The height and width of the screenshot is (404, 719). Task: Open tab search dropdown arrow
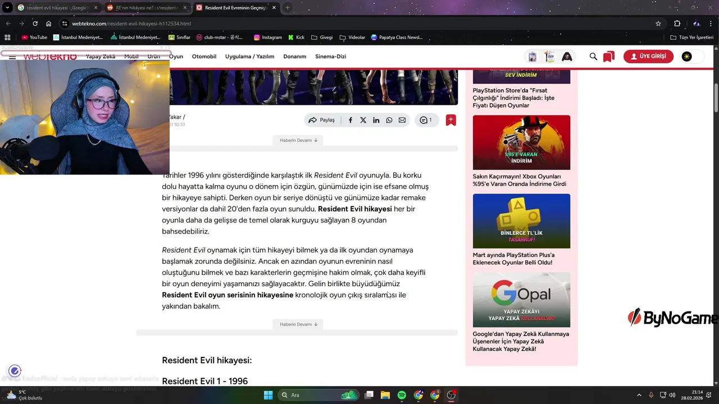pyautogui.click(x=7, y=8)
